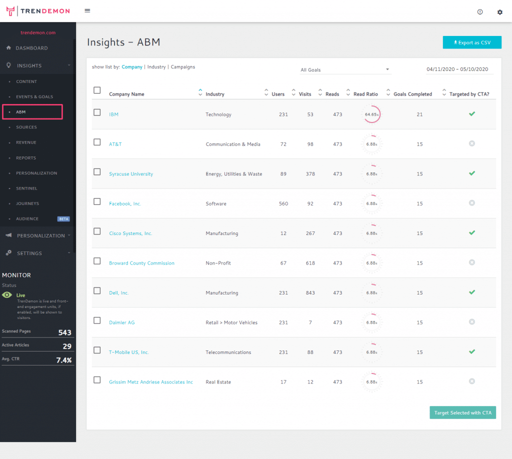
Task: Open the alert info icon in header
Action: [x=479, y=12]
